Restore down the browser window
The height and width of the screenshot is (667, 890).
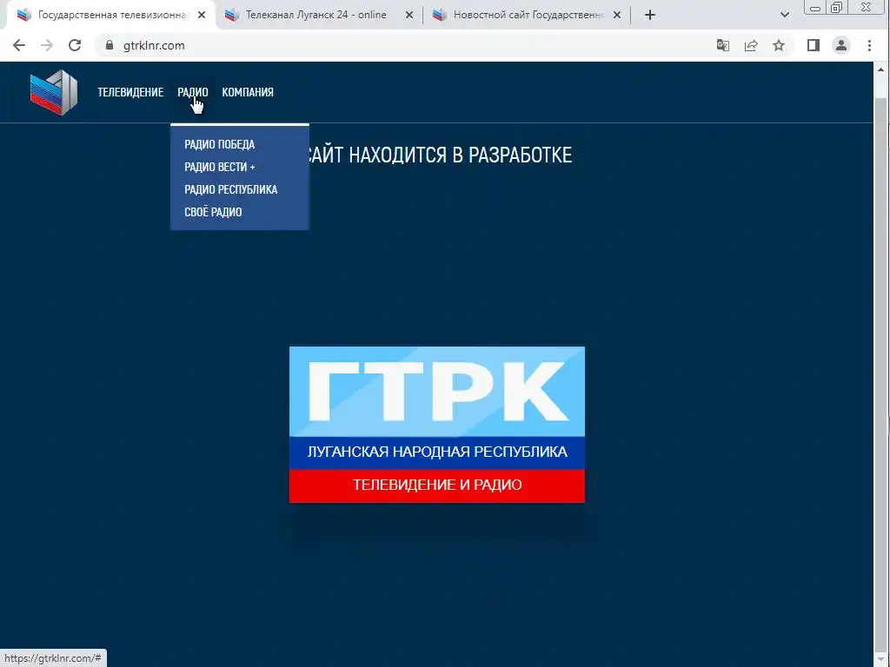point(837,8)
